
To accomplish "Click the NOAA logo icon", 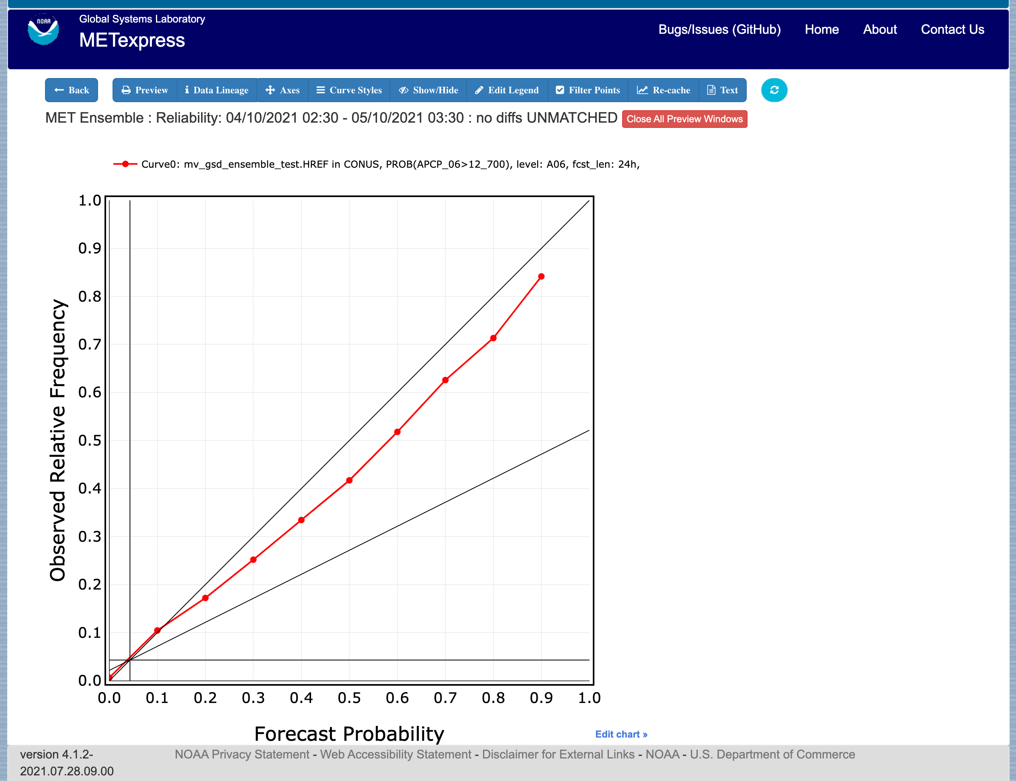I will (x=43, y=30).
